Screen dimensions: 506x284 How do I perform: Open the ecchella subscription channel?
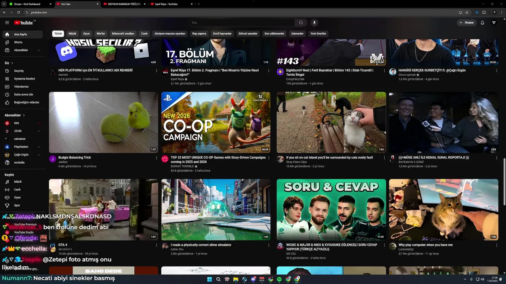click(x=23, y=163)
